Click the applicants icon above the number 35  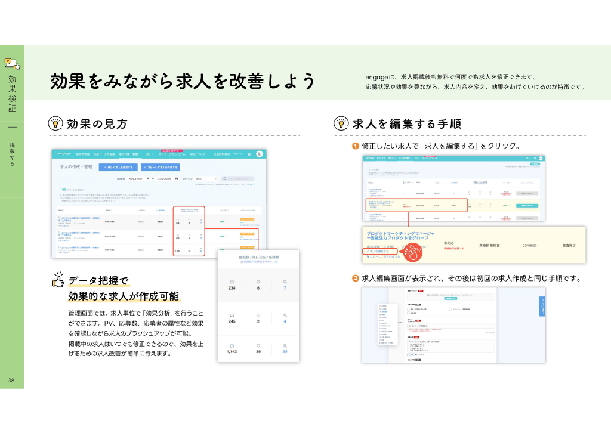285,346
